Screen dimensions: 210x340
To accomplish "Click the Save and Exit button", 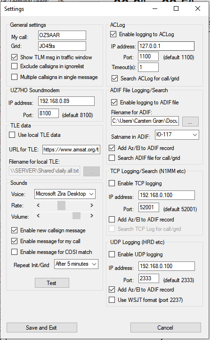I will [x=42, y=327].
